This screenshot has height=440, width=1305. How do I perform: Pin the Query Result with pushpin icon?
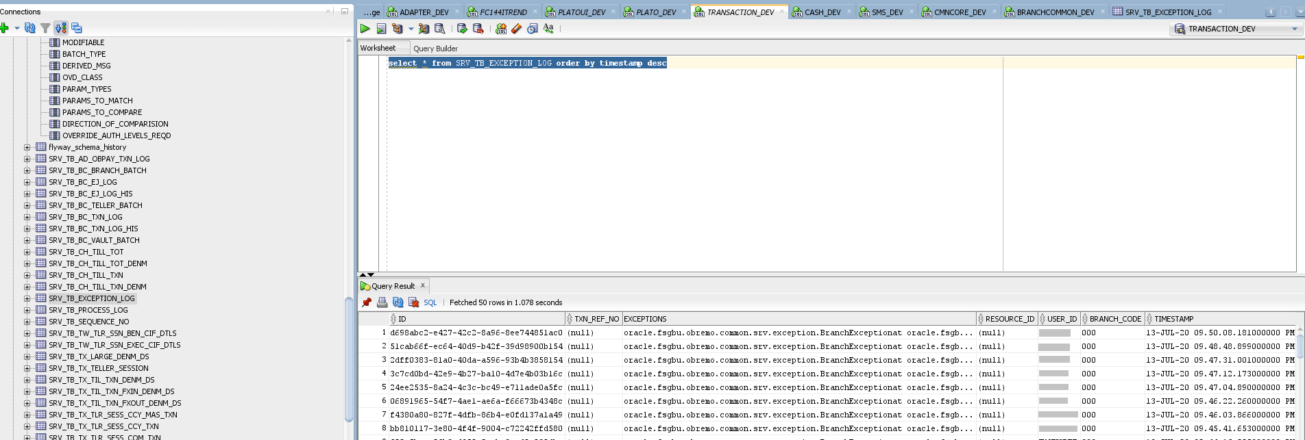[x=367, y=302]
